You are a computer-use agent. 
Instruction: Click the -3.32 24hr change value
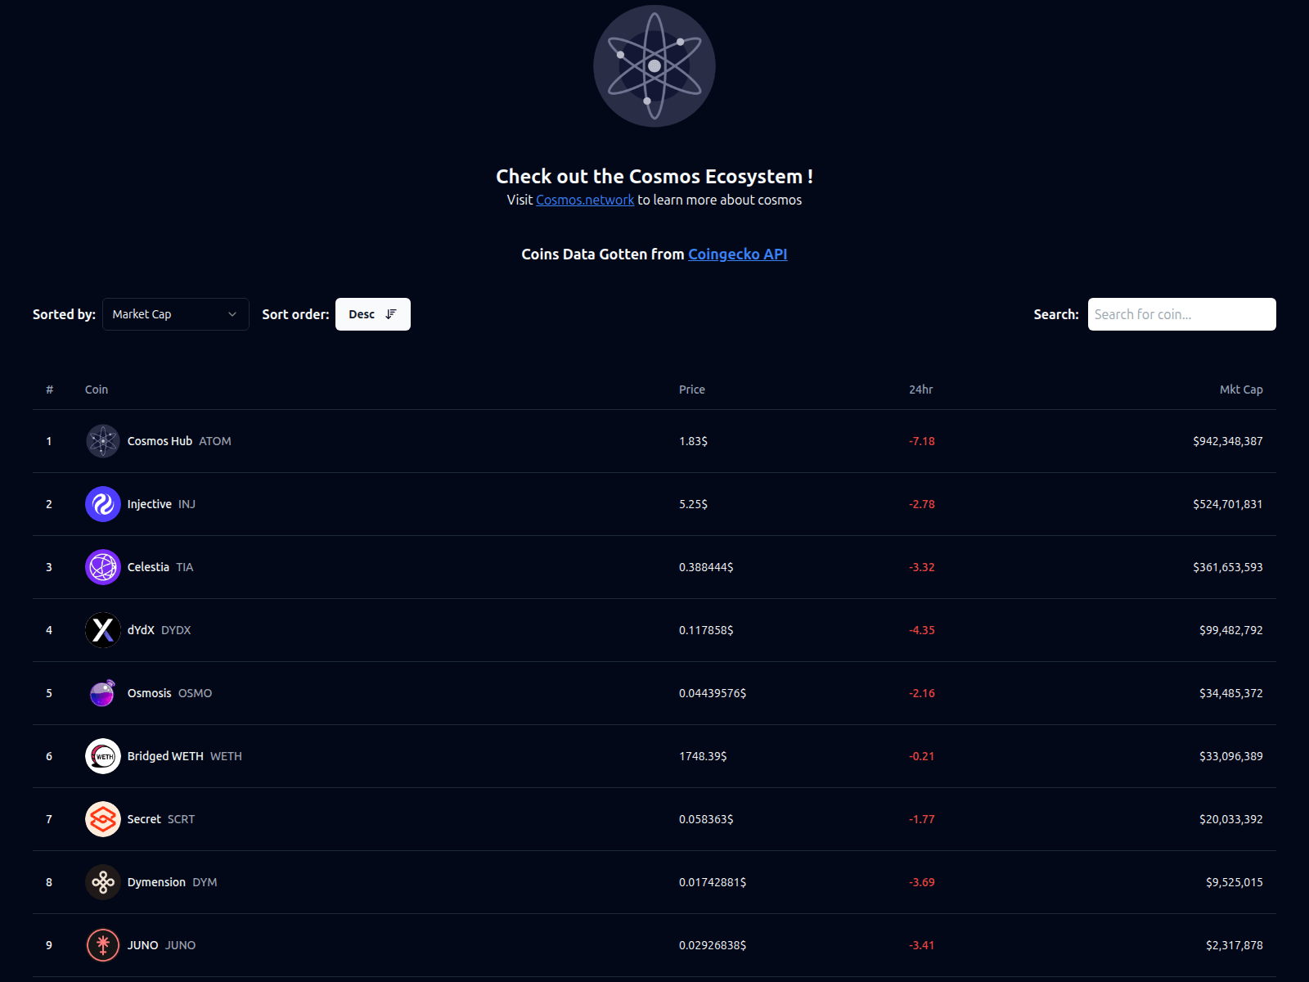pos(922,567)
